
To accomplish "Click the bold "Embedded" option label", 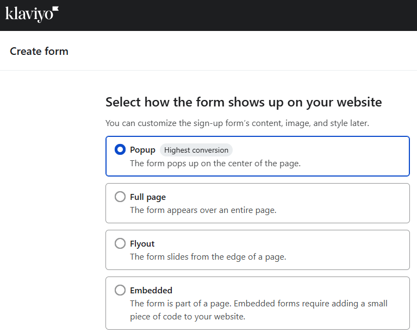I will coord(151,290).
